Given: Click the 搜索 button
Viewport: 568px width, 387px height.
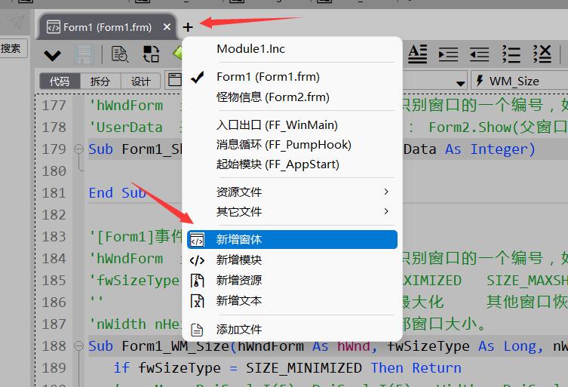Looking at the screenshot, I should tap(11, 48).
